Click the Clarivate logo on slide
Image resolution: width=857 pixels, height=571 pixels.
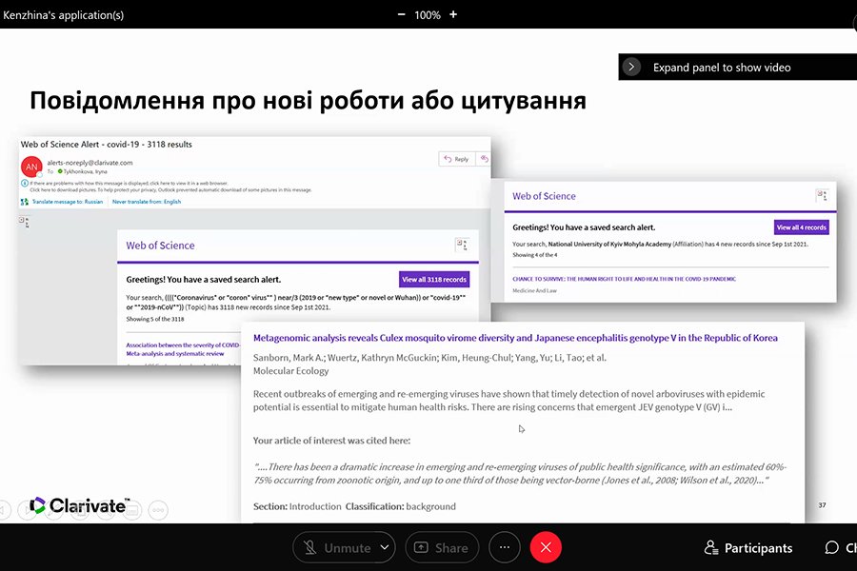coord(79,505)
